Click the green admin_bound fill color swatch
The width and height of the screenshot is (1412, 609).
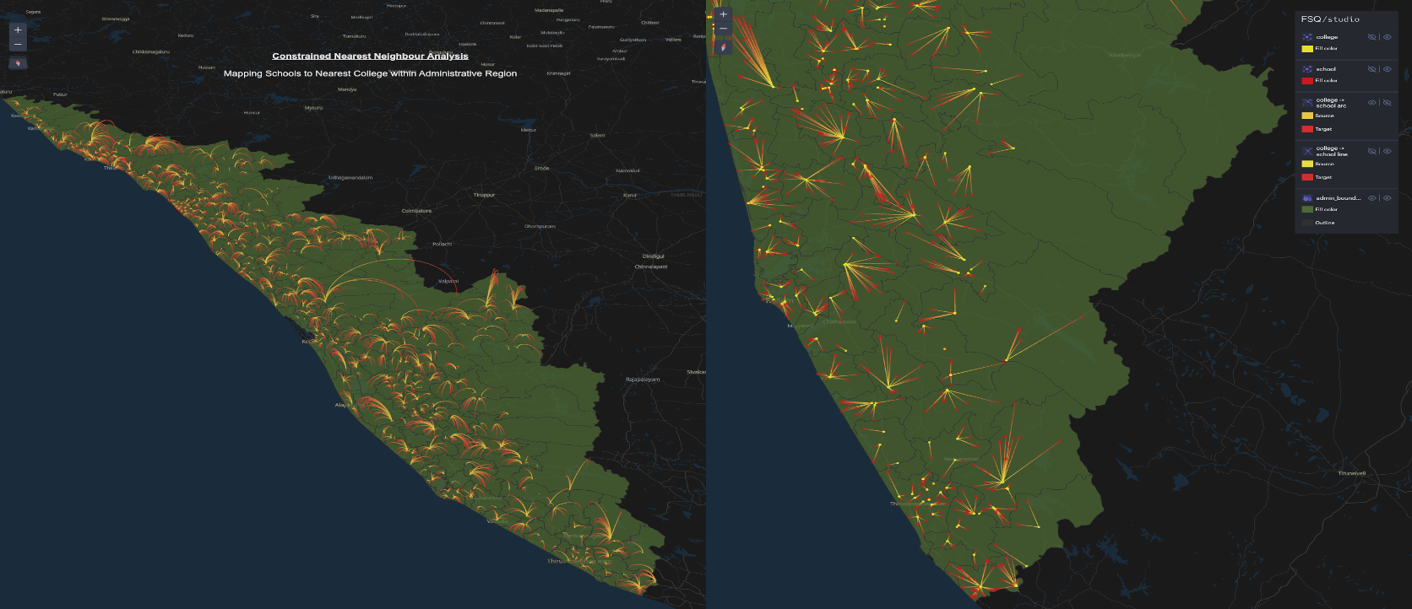tap(1307, 209)
